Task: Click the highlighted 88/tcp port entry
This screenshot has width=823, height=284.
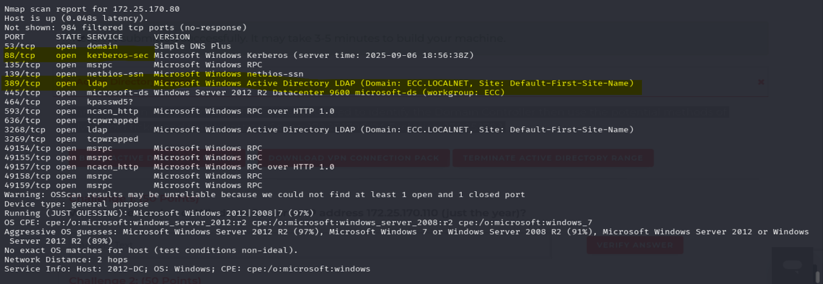Action: click(x=20, y=55)
